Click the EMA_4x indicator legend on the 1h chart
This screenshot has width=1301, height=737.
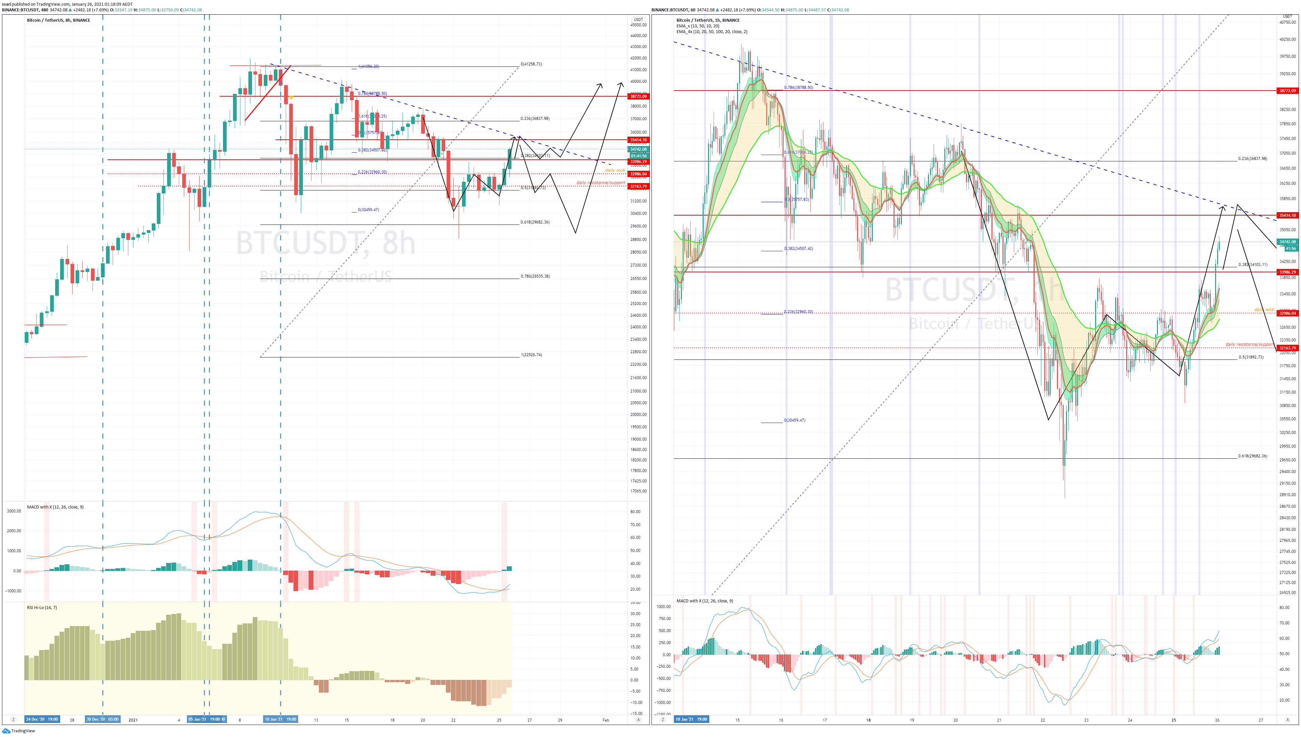pos(712,31)
